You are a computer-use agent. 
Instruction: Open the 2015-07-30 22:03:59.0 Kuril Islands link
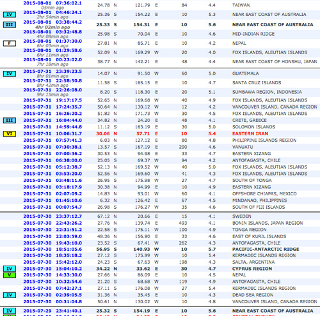[x=52, y=237]
